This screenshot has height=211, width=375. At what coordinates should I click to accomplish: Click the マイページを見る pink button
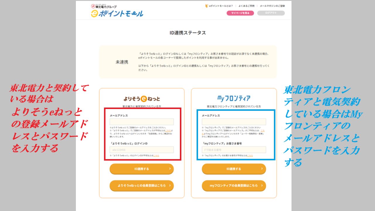pos(240,13)
